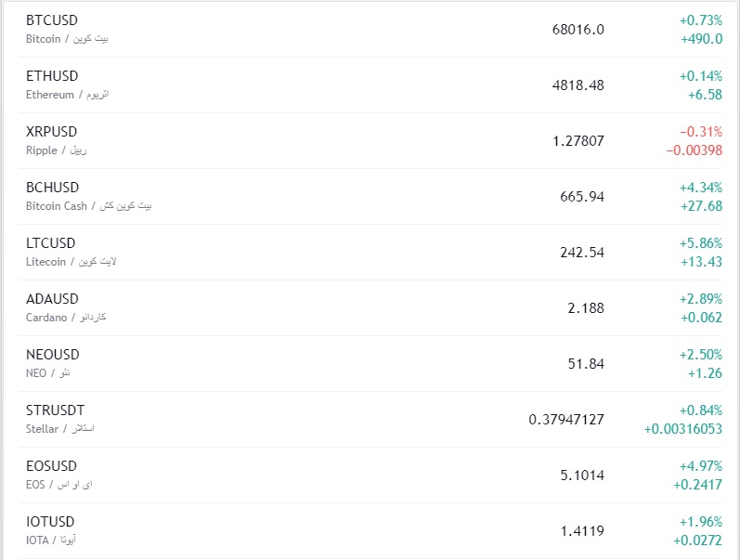Click Stellar price 0.37947127
This screenshot has height=560, width=740.
coord(566,420)
